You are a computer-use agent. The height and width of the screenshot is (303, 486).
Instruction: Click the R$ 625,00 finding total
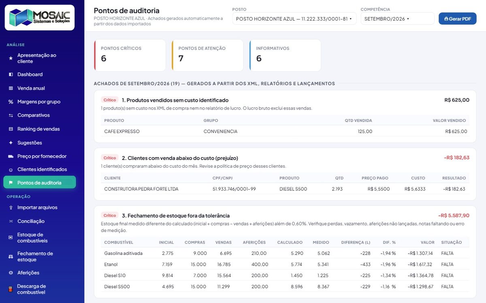click(x=457, y=100)
